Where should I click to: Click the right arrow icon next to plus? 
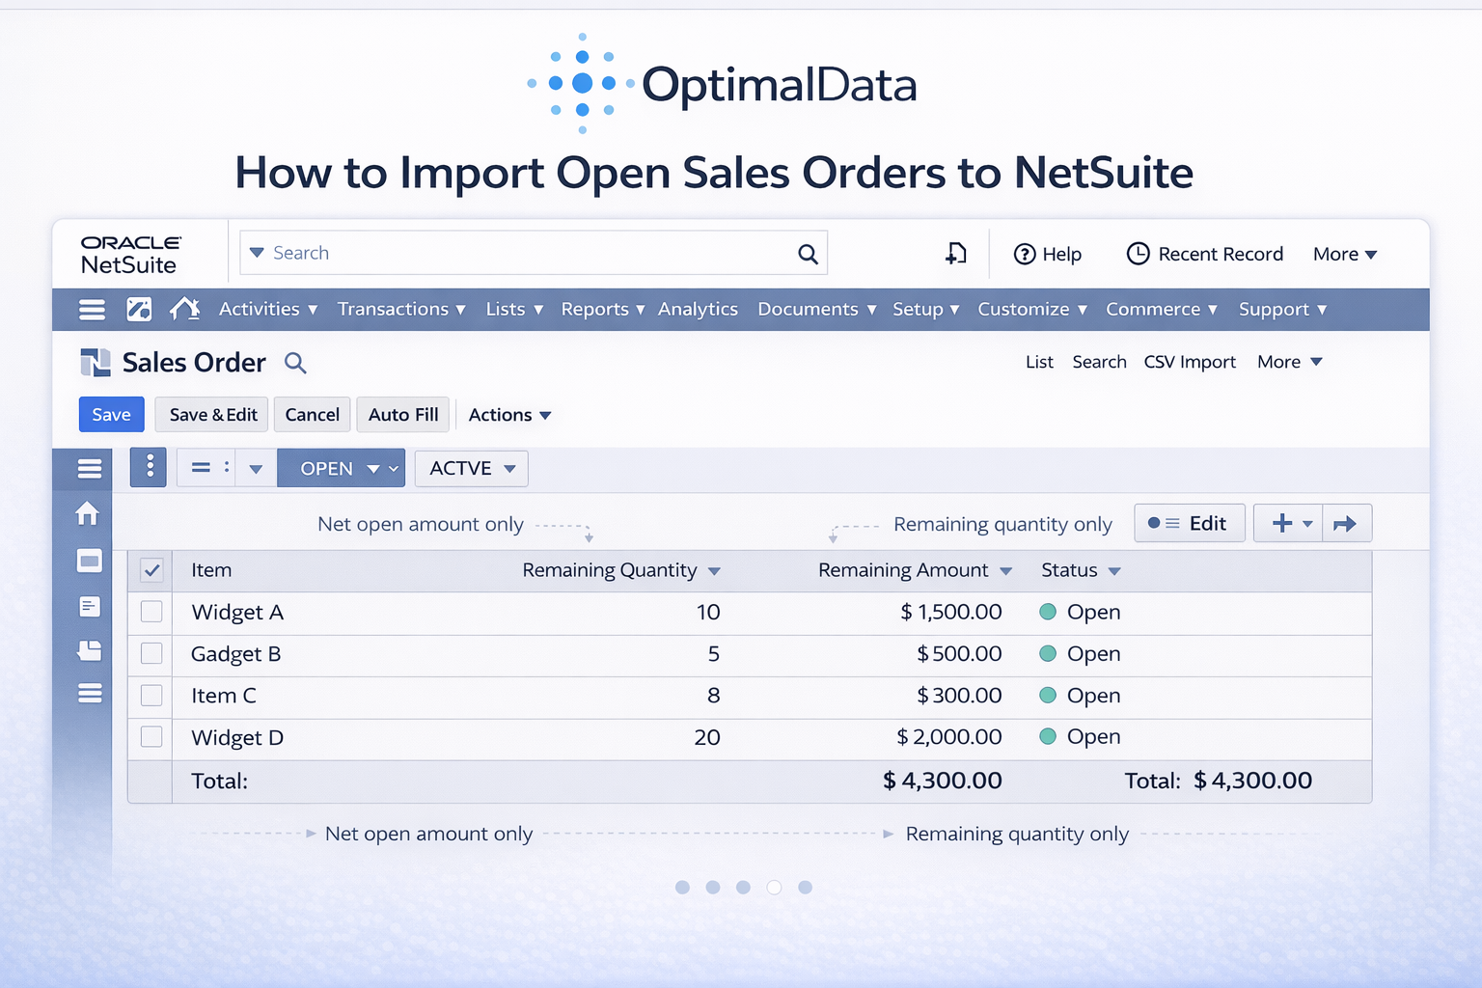pos(1345,524)
